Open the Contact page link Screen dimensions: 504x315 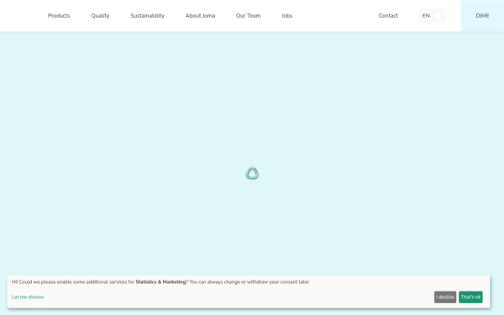pos(388,16)
